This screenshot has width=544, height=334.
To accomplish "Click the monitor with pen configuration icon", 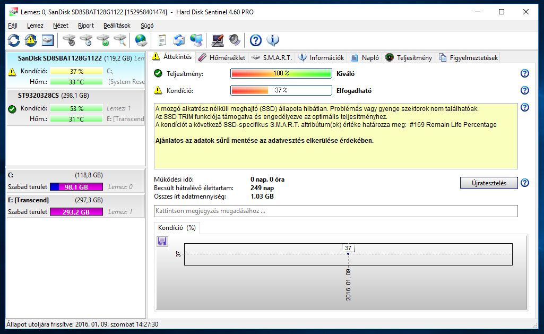I will [218, 40].
